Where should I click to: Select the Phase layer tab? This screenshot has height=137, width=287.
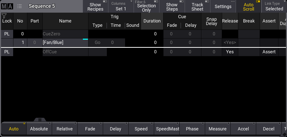tap(192, 129)
